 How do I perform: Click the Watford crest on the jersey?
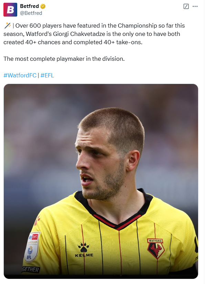[155, 248]
